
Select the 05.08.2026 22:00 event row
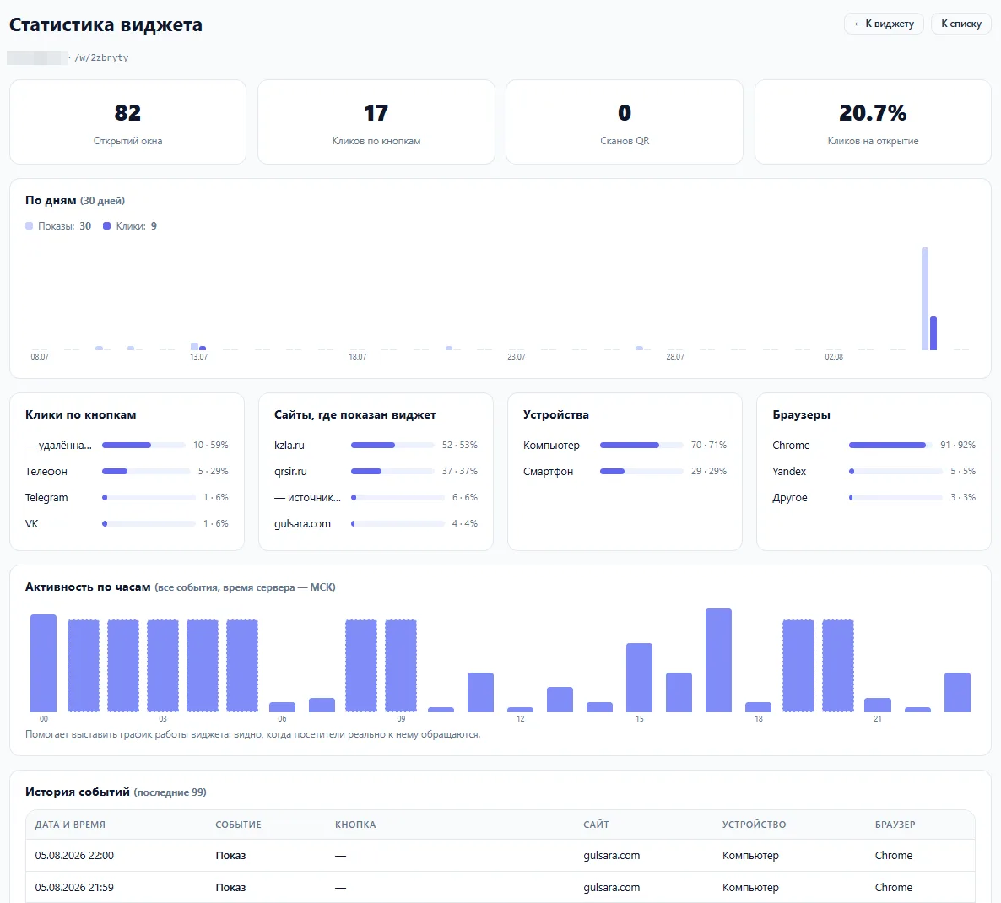(500, 855)
